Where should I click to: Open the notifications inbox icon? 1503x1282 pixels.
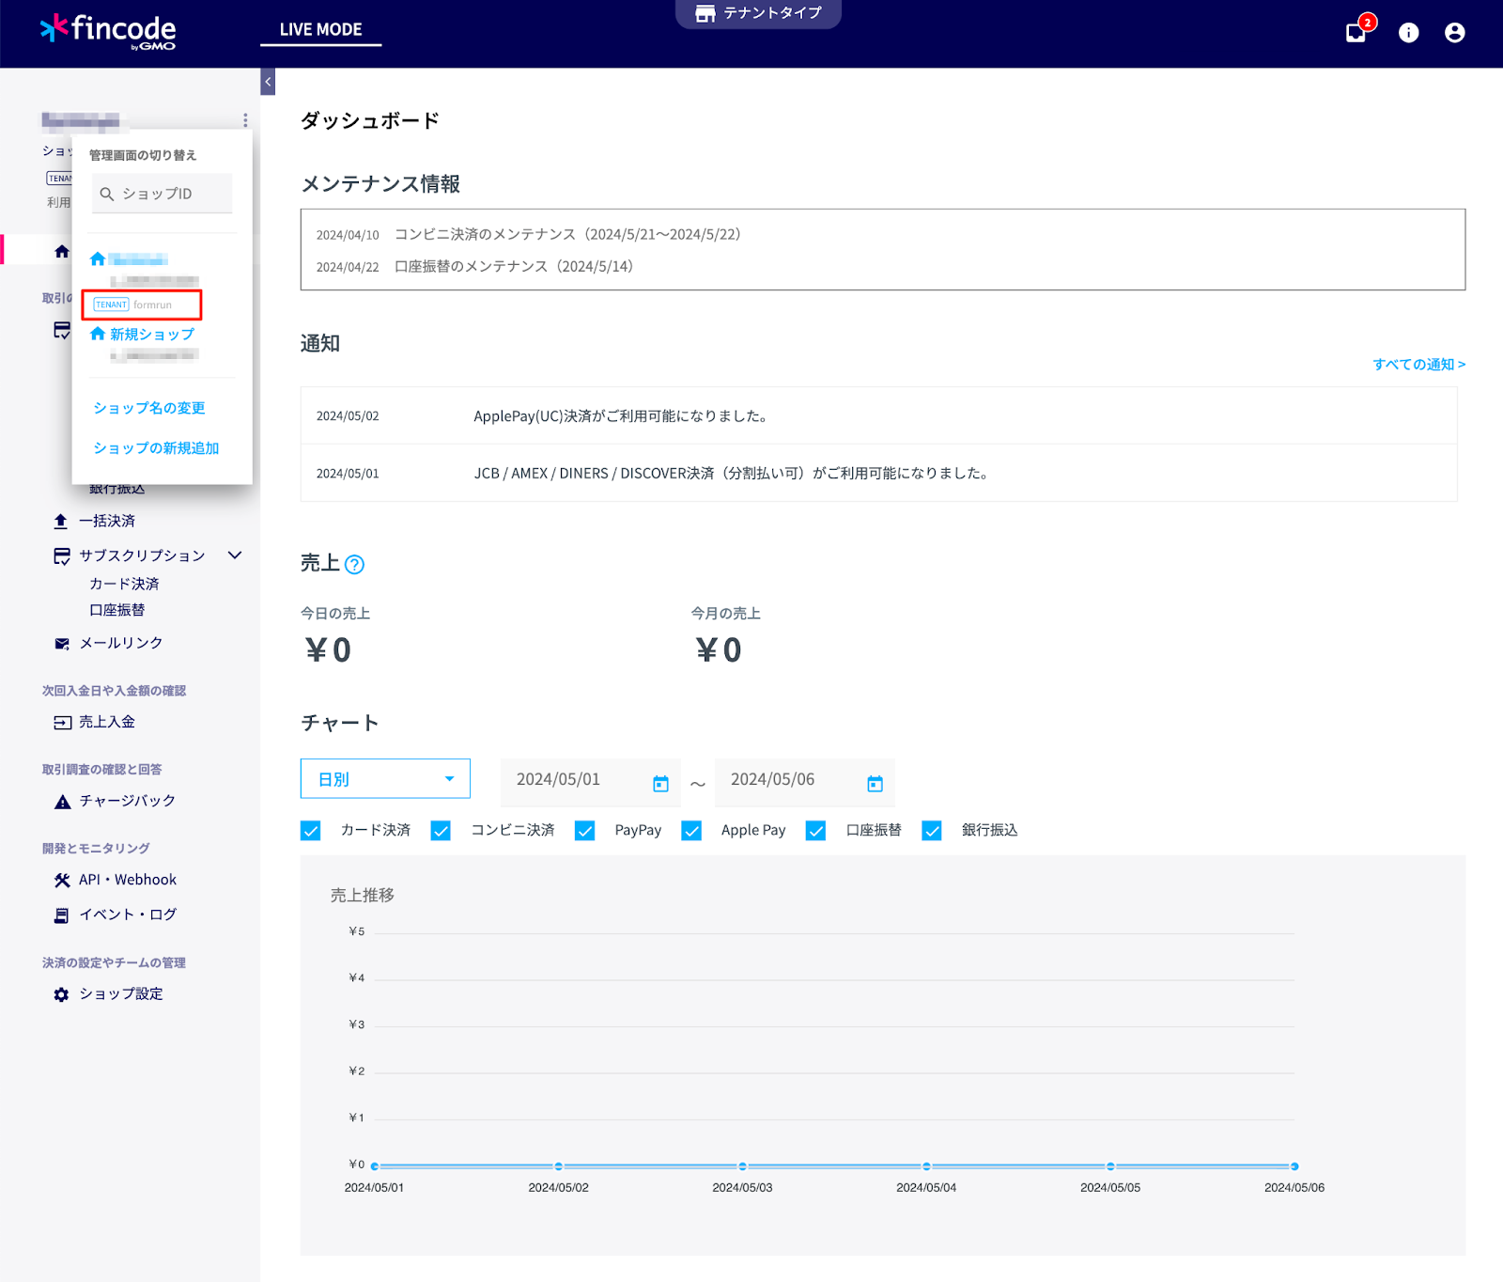pyautogui.click(x=1356, y=33)
